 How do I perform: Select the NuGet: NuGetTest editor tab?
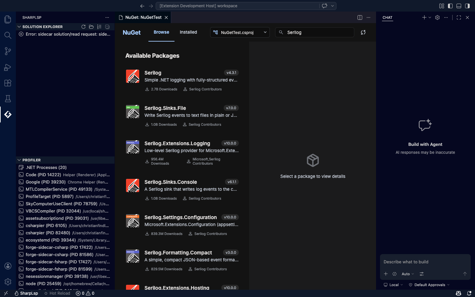pos(143,17)
